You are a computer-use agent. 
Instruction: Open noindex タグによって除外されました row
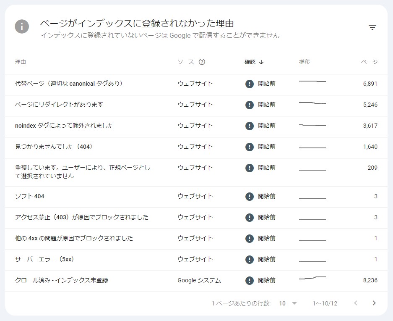pos(196,126)
